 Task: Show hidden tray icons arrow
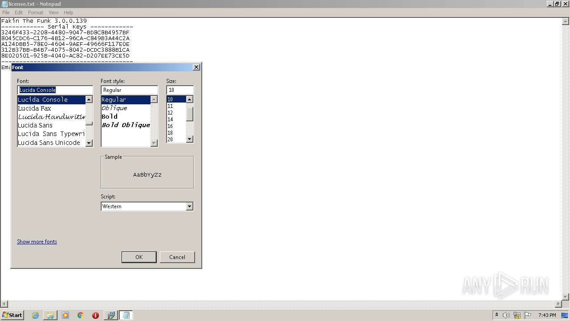tap(497, 315)
